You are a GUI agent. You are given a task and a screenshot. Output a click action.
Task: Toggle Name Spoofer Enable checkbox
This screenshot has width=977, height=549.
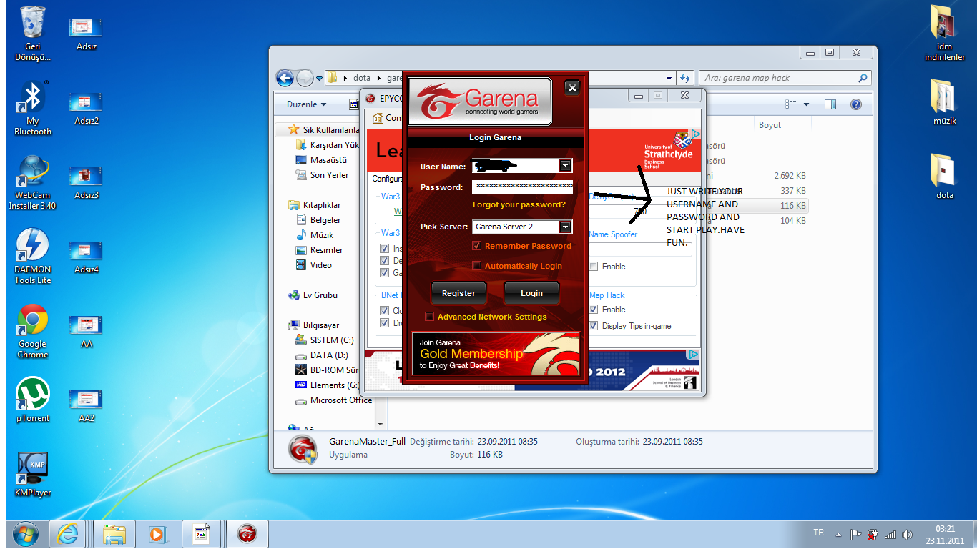pyautogui.click(x=594, y=267)
